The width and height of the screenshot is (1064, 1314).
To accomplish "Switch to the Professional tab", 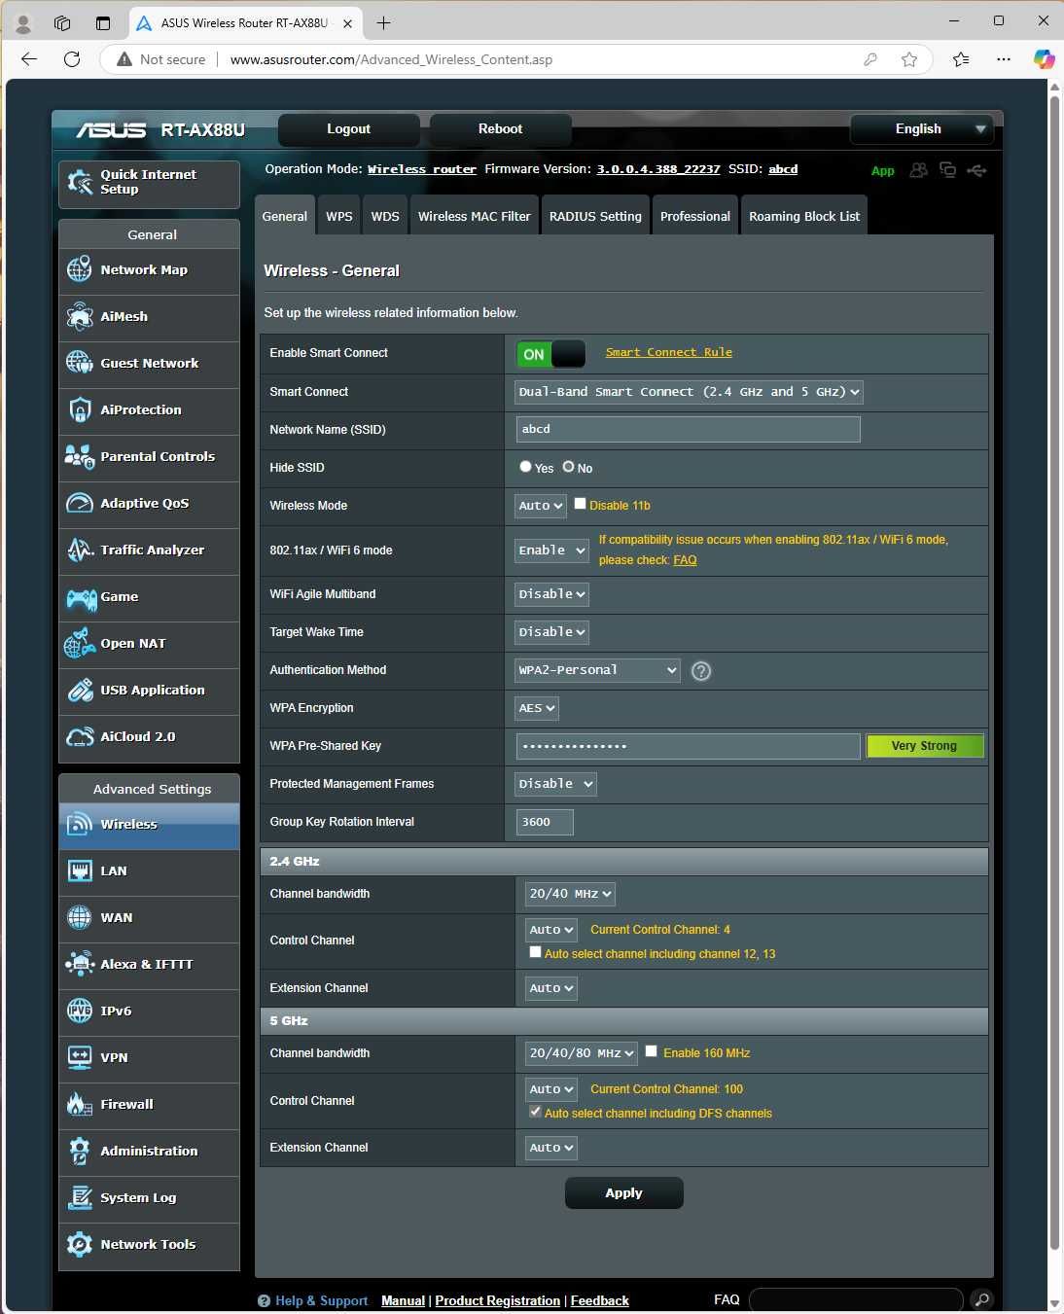I will coord(695,216).
